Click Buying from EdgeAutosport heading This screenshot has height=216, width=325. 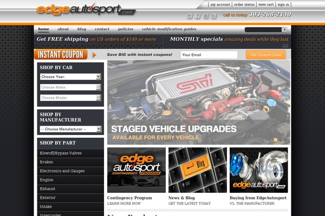click(x=258, y=198)
